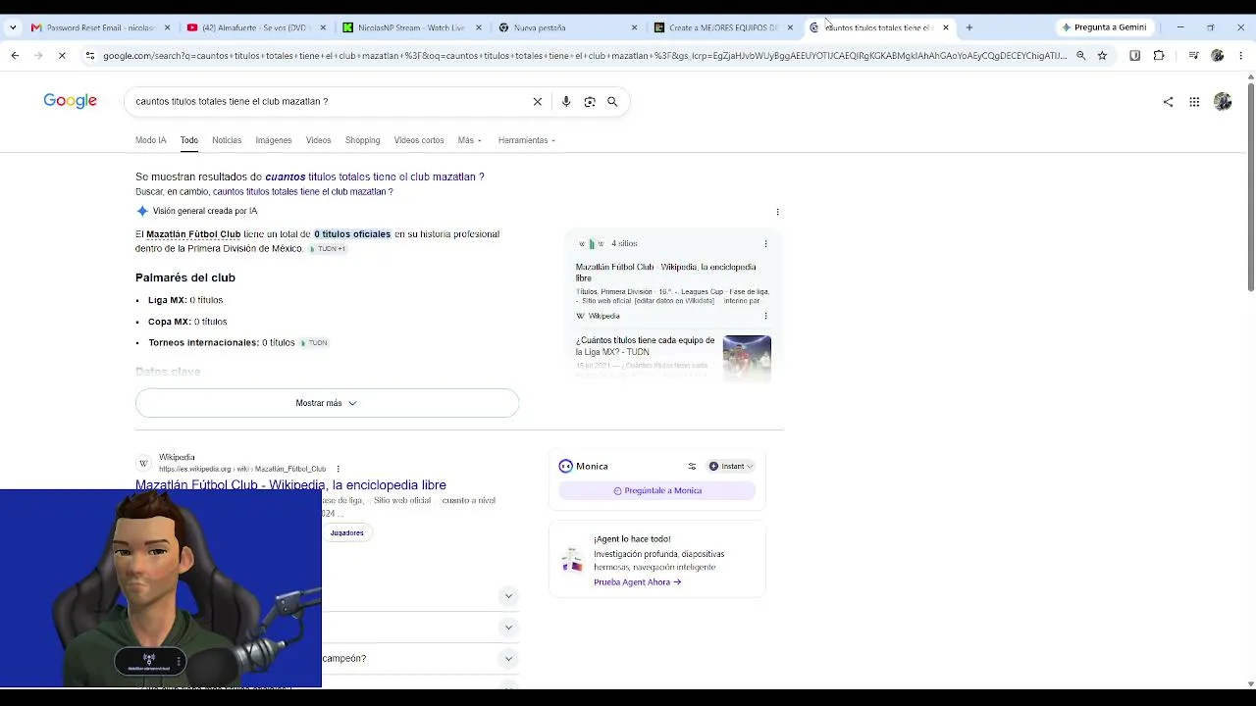The width and height of the screenshot is (1256, 706).
Task: Expand AI overview with Mostrar más
Action: point(327,403)
